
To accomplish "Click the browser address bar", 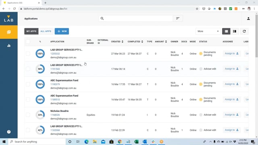I will [108, 9].
